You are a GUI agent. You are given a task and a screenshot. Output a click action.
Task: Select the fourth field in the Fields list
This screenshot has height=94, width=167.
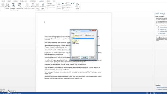pos(83,42)
